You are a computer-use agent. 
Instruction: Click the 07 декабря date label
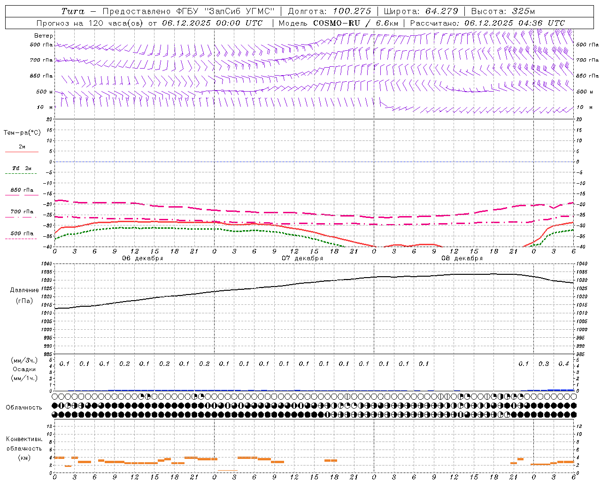click(302, 258)
